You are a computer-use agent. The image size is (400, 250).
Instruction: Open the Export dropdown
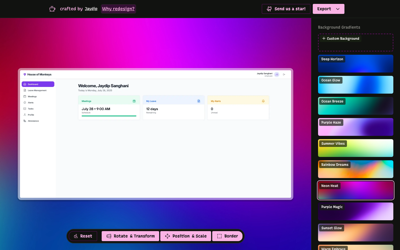click(329, 9)
